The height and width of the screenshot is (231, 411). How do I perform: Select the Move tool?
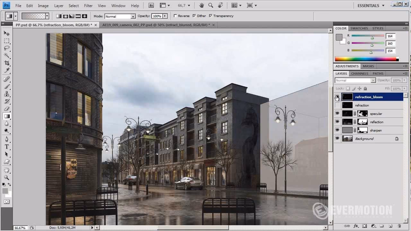click(7, 33)
